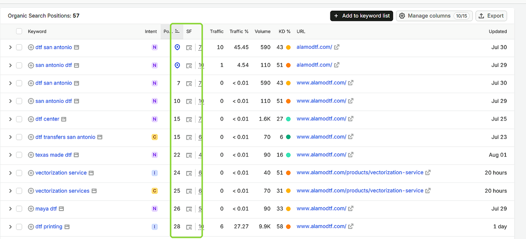Screen dimensions: 526x239
Task: Open the 'dtf printing' keyword link
Action: coord(49,227)
